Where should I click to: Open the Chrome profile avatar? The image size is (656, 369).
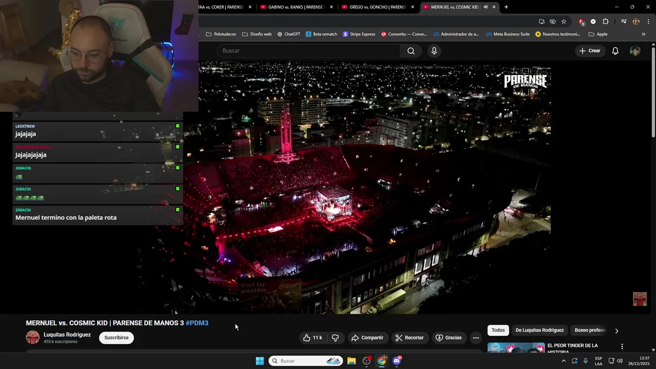point(636,22)
